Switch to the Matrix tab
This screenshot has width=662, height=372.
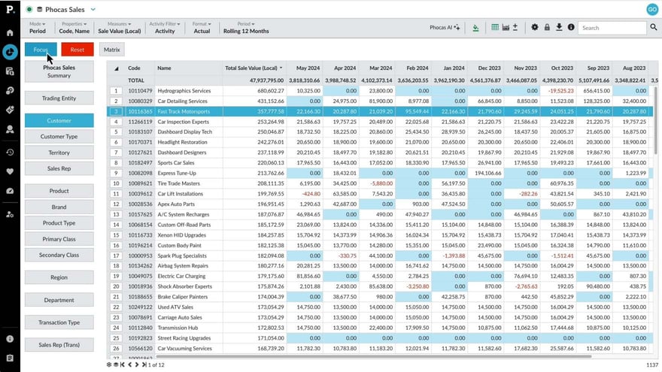pos(112,50)
